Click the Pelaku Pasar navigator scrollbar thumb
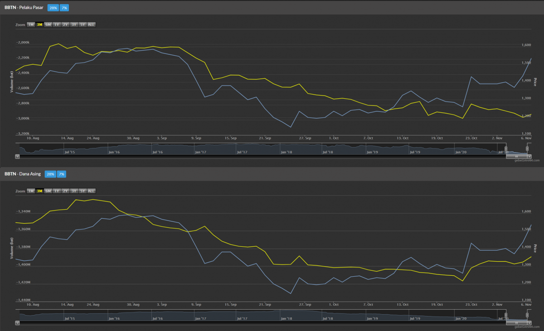 tap(516, 156)
